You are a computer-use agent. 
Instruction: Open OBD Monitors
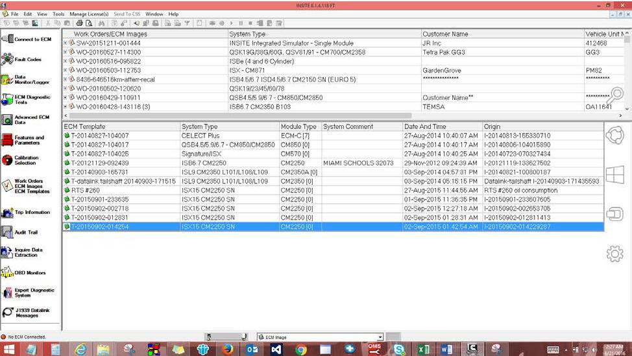(x=23, y=272)
